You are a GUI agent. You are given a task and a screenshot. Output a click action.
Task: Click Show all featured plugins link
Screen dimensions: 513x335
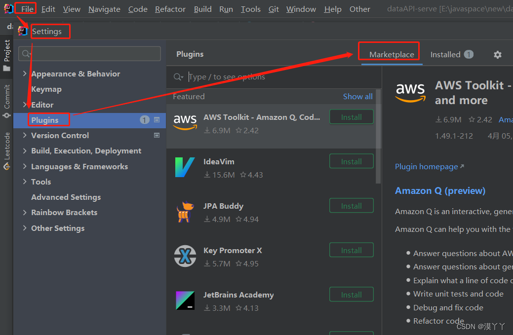coord(357,96)
